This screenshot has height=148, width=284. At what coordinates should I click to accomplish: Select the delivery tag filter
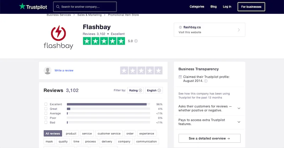pos(107,141)
